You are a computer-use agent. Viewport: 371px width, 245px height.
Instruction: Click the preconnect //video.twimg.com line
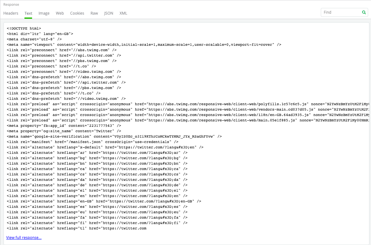coord(64,72)
